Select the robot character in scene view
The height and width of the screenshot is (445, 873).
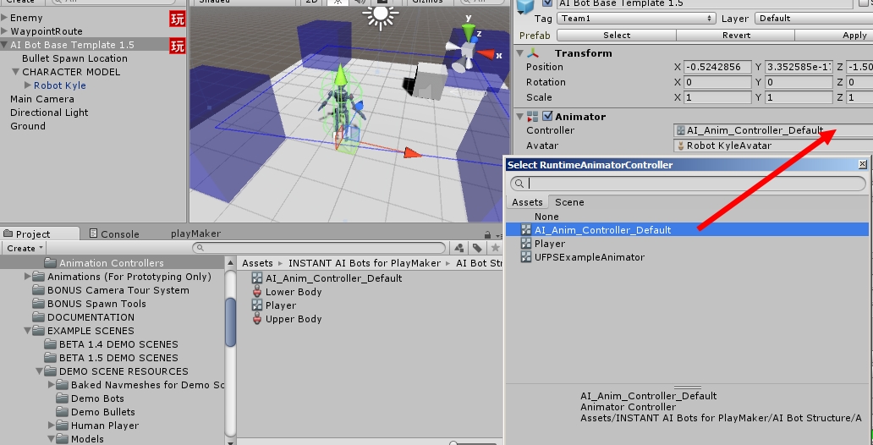point(341,108)
